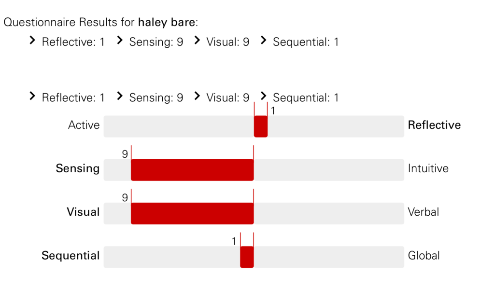The image size is (494, 290).
Task: Click the bold Visual label left of the chart
Action: (83, 212)
